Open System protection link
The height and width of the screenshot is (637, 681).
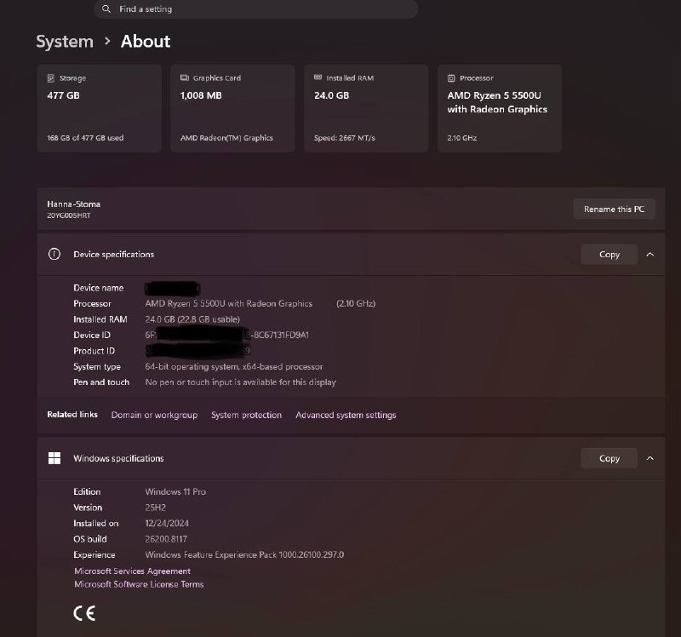click(x=246, y=416)
